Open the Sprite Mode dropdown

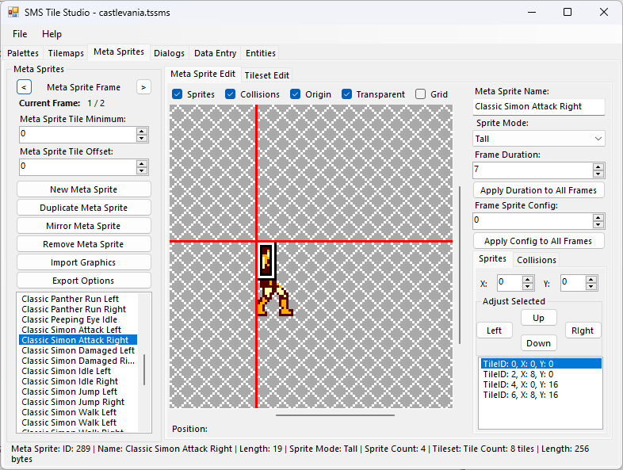click(539, 139)
